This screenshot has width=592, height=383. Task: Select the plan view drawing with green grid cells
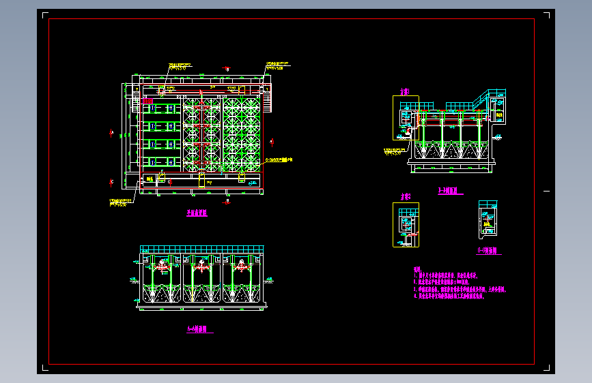point(197,134)
